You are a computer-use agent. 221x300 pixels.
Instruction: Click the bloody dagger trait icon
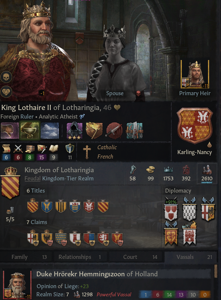(114, 130)
